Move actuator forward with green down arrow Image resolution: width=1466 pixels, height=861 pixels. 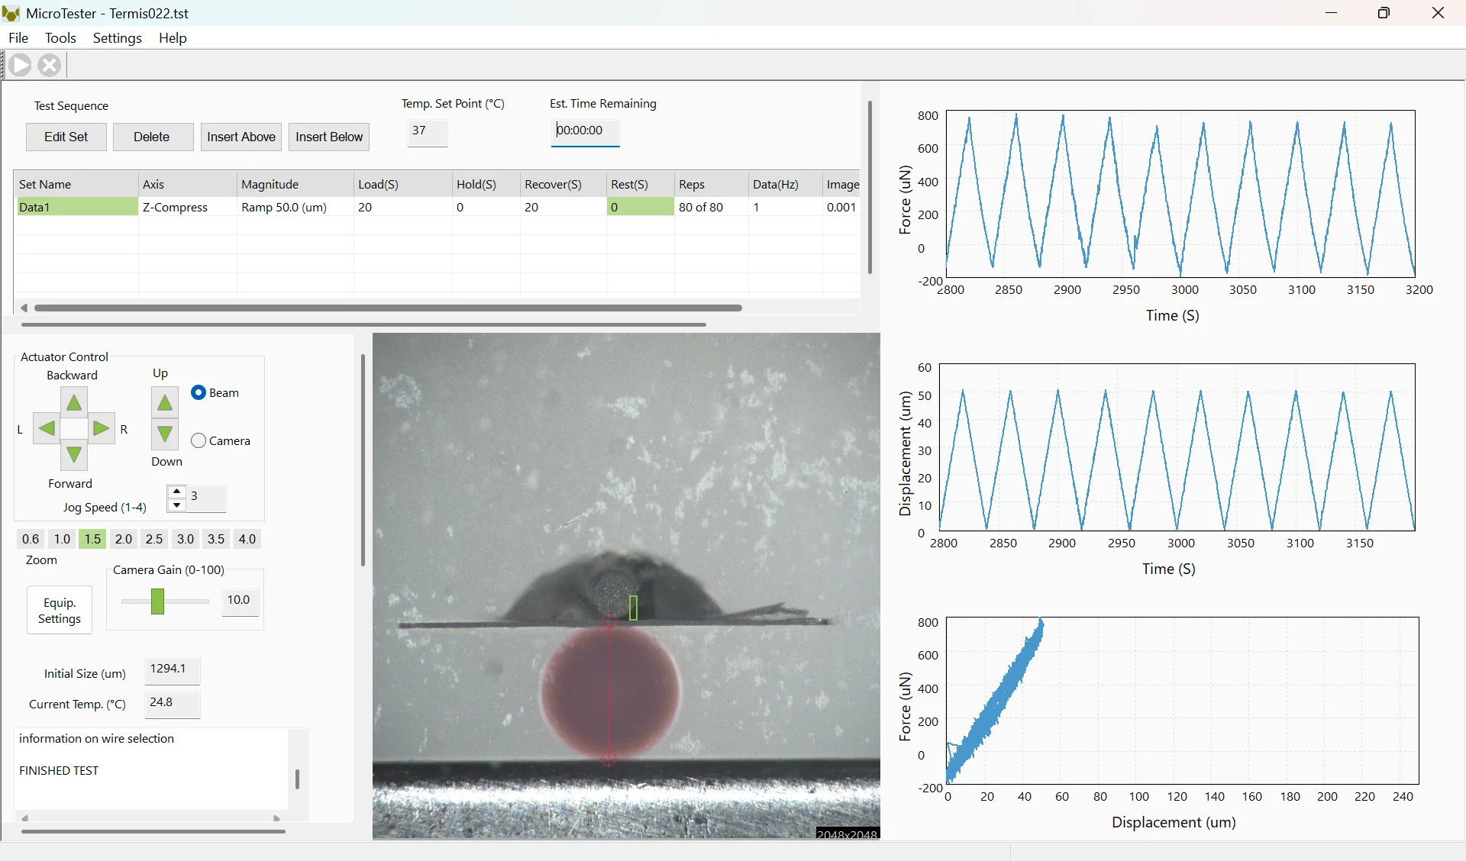tap(74, 456)
